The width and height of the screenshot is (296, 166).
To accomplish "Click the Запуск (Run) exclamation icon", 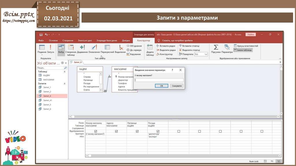I will coord(51,47).
